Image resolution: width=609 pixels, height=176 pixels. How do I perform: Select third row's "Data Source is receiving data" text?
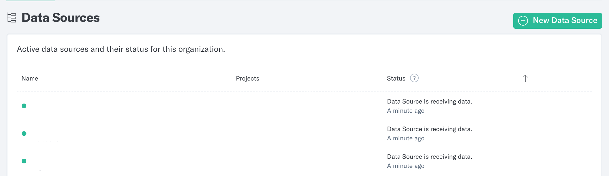click(x=429, y=157)
